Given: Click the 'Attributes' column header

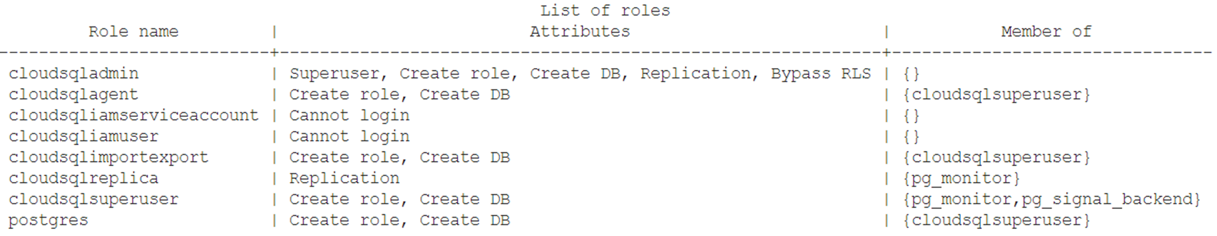Looking at the screenshot, I should (580, 32).
